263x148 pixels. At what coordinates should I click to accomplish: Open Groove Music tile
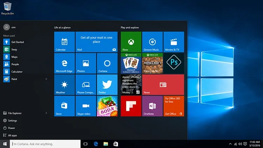[152, 42]
